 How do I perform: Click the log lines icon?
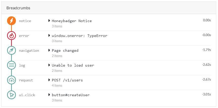11,65
